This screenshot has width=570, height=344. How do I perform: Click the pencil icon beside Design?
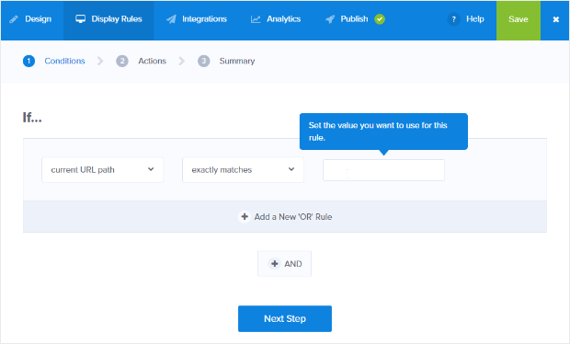point(14,19)
